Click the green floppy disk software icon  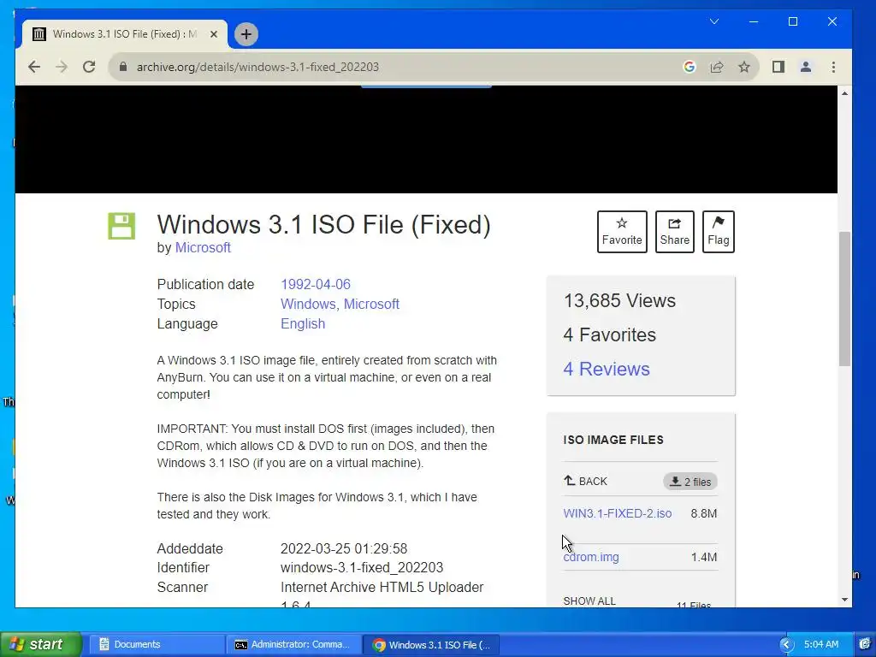121,226
